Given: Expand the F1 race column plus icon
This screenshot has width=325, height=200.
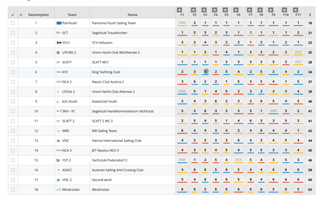Looking at the screenshot, I should pyautogui.click(x=180, y=10).
